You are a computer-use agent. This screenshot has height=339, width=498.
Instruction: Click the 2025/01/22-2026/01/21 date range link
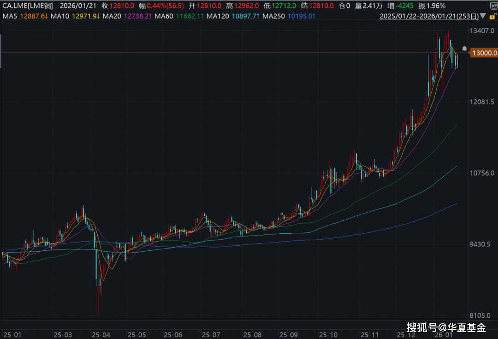[x=429, y=16]
